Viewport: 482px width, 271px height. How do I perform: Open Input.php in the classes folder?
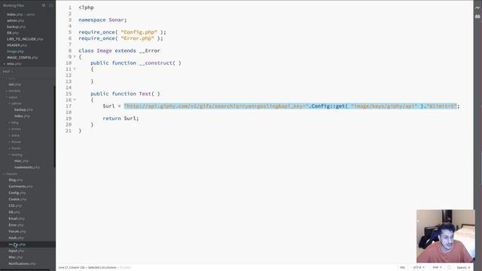(17, 251)
